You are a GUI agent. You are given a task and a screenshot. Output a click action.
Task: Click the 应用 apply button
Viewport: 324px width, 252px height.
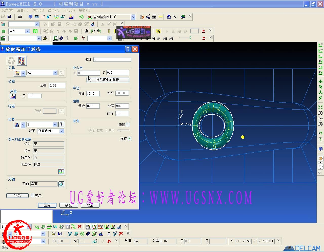tap(47, 205)
